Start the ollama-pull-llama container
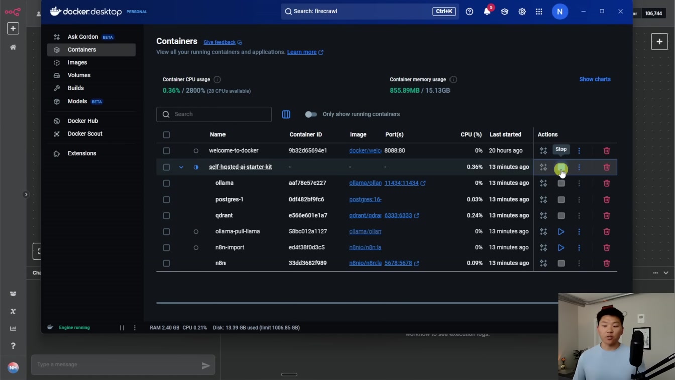The width and height of the screenshot is (675, 380). click(561, 232)
